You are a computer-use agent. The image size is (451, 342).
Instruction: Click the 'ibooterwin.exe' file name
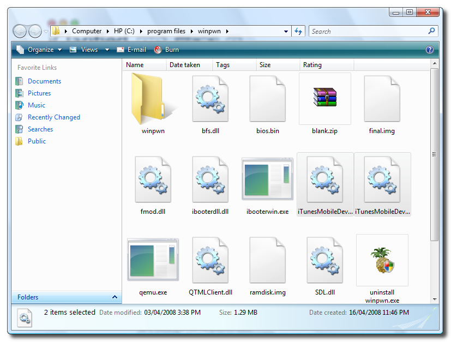coord(268,212)
